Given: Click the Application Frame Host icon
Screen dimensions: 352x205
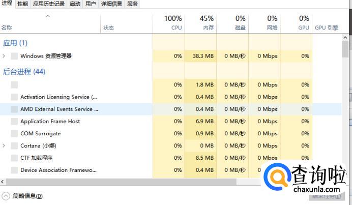Looking at the screenshot, I should click(14, 122).
